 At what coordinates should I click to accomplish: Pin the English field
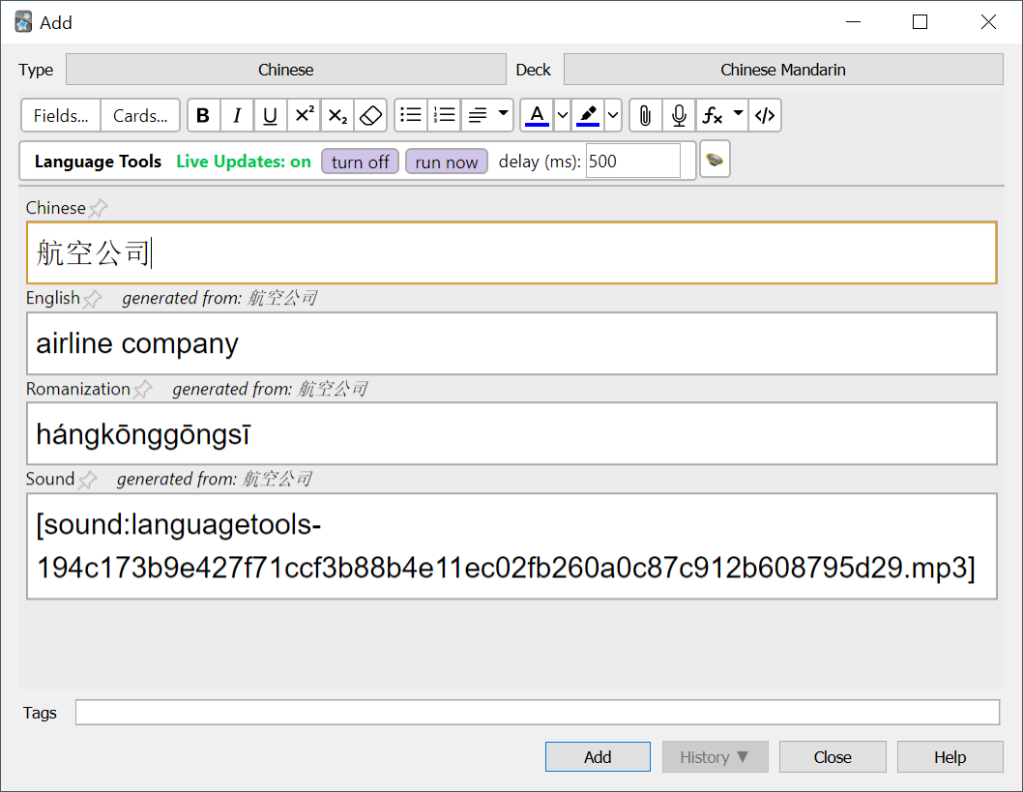click(93, 298)
